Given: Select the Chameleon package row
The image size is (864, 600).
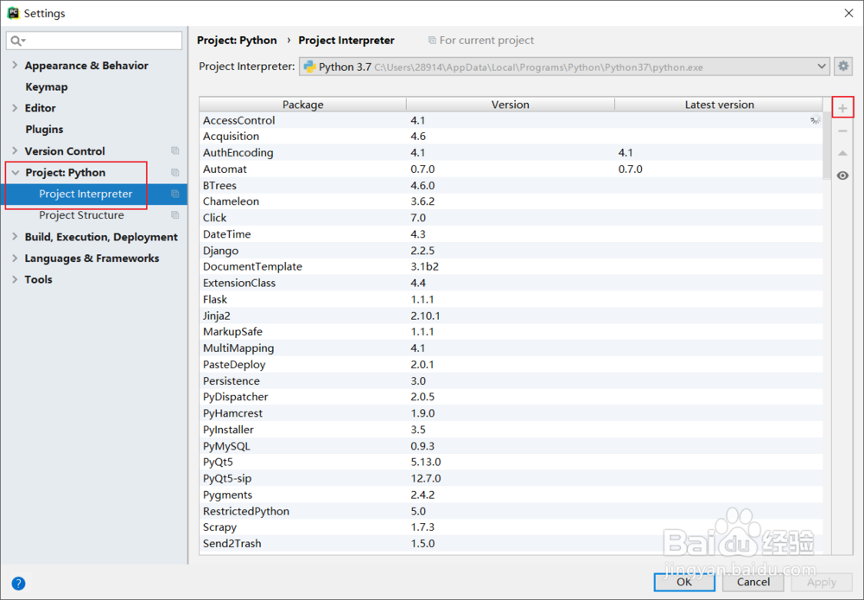Looking at the screenshot, I should [511, 201].
